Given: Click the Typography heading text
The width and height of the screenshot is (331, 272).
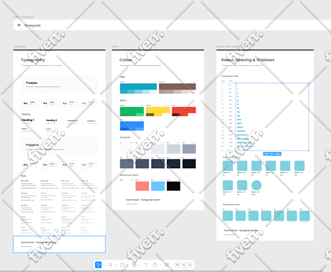Looking at the screenshot, I should pyautogui.click(x=33, y=60).
